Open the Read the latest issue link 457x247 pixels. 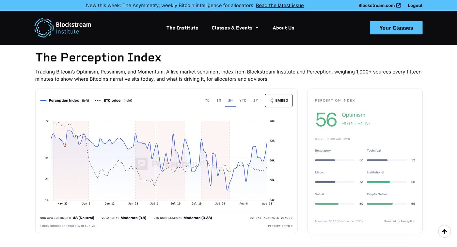coord(280,6)
